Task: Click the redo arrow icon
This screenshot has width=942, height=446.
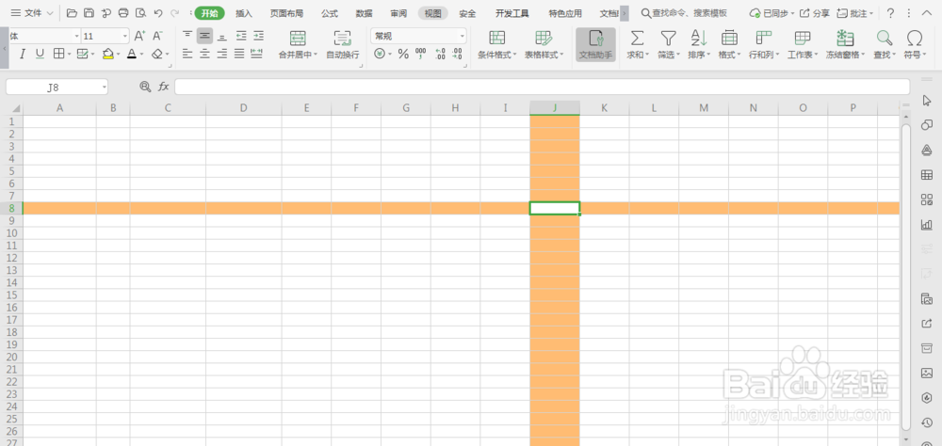Action: (x=175, y=12)
